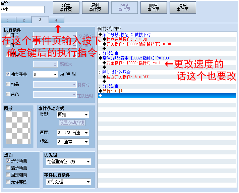This screenshot has height=193, width=239.
Task: Click the 粘贴事件页 button
Action: [124, 8]
